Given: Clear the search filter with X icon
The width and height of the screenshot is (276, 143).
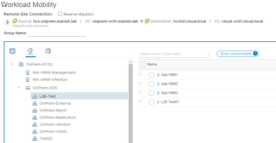Looking at the screenshot, I should pos(209,54).
